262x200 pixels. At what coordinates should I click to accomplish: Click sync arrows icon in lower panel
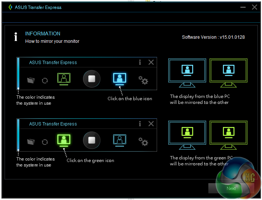coord(45,142)
